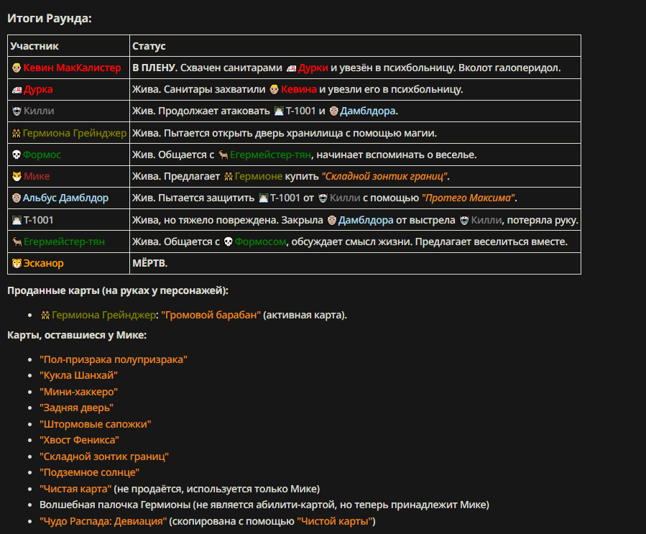Click the Участник column header
Viewport: 646px width, 534px height.
(34, 46)
